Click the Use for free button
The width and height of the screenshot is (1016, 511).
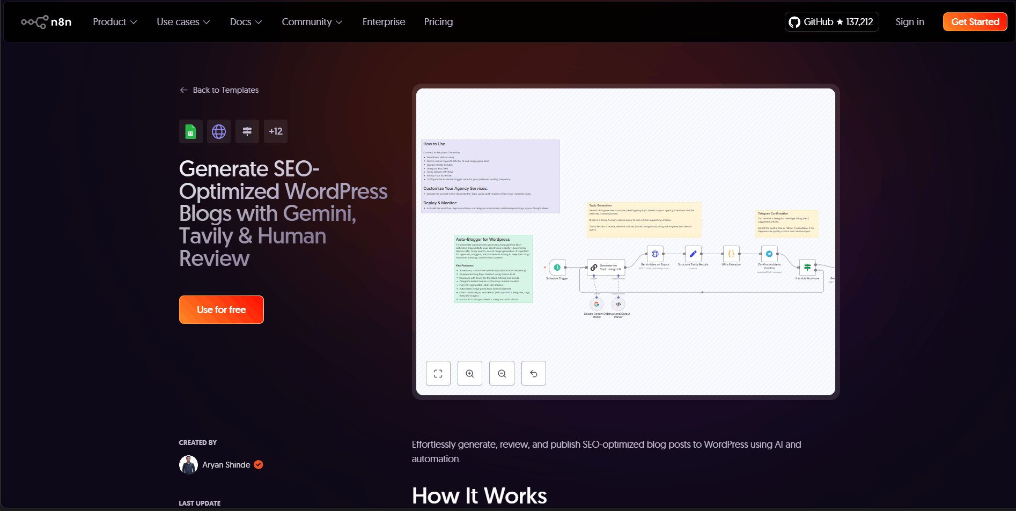coord(221,310)
